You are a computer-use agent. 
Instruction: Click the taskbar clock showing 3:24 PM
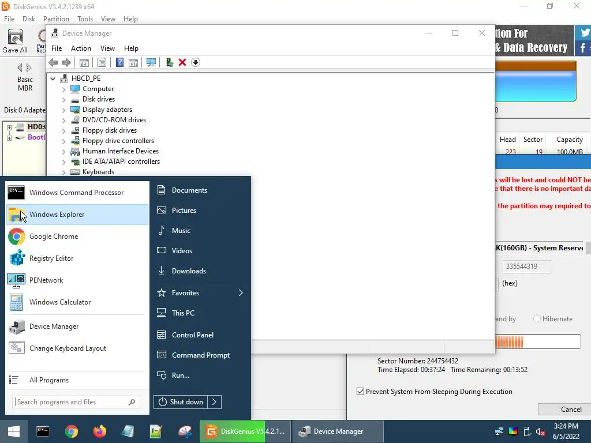pyautogui.click(x=566, y=431)
